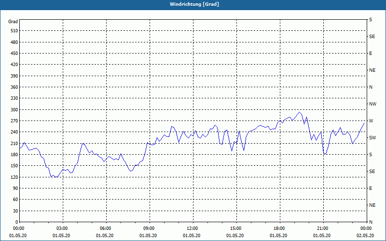
Task: Select the 0 label on the y-axis
Action: (x=17, y=222)
